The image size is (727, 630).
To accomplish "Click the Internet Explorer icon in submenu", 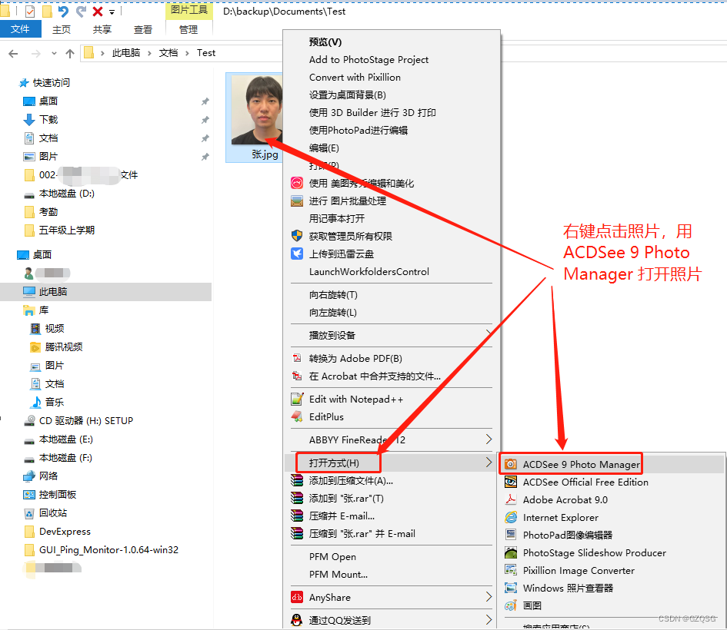I will pyautogui.click(x=511, y=517).
